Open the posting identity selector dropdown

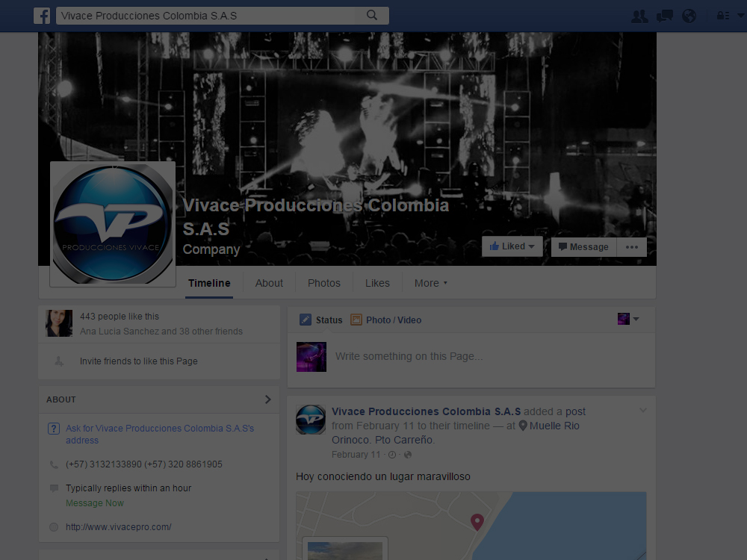[x=628, y=319]
